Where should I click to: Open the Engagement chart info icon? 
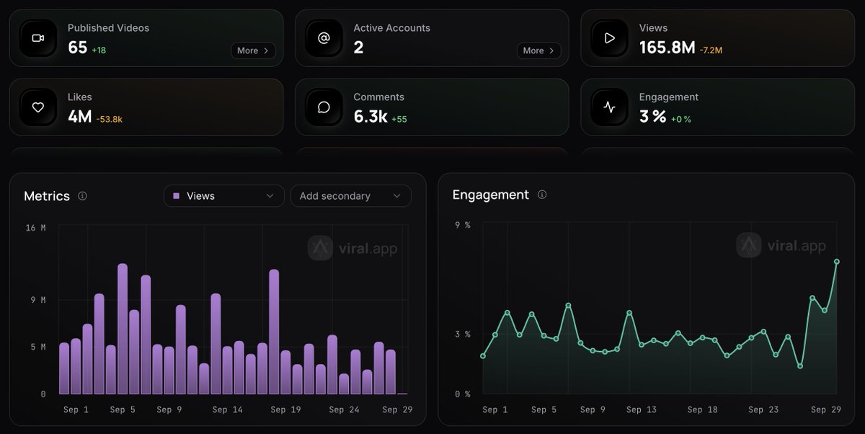(542, 195)
